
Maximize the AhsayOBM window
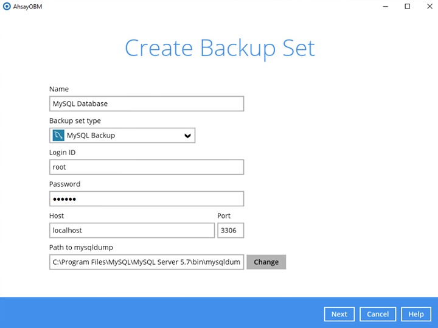click(408, 7)
